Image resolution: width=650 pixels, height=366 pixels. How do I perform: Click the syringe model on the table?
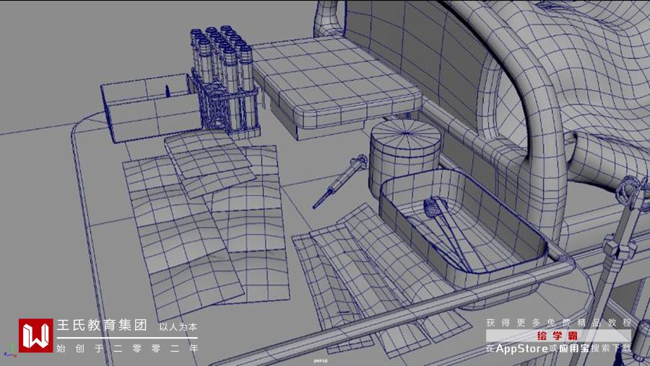pos(340,181)
